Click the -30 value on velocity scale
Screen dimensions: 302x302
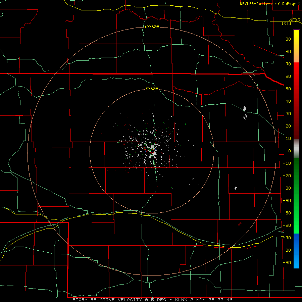(287, 188)
